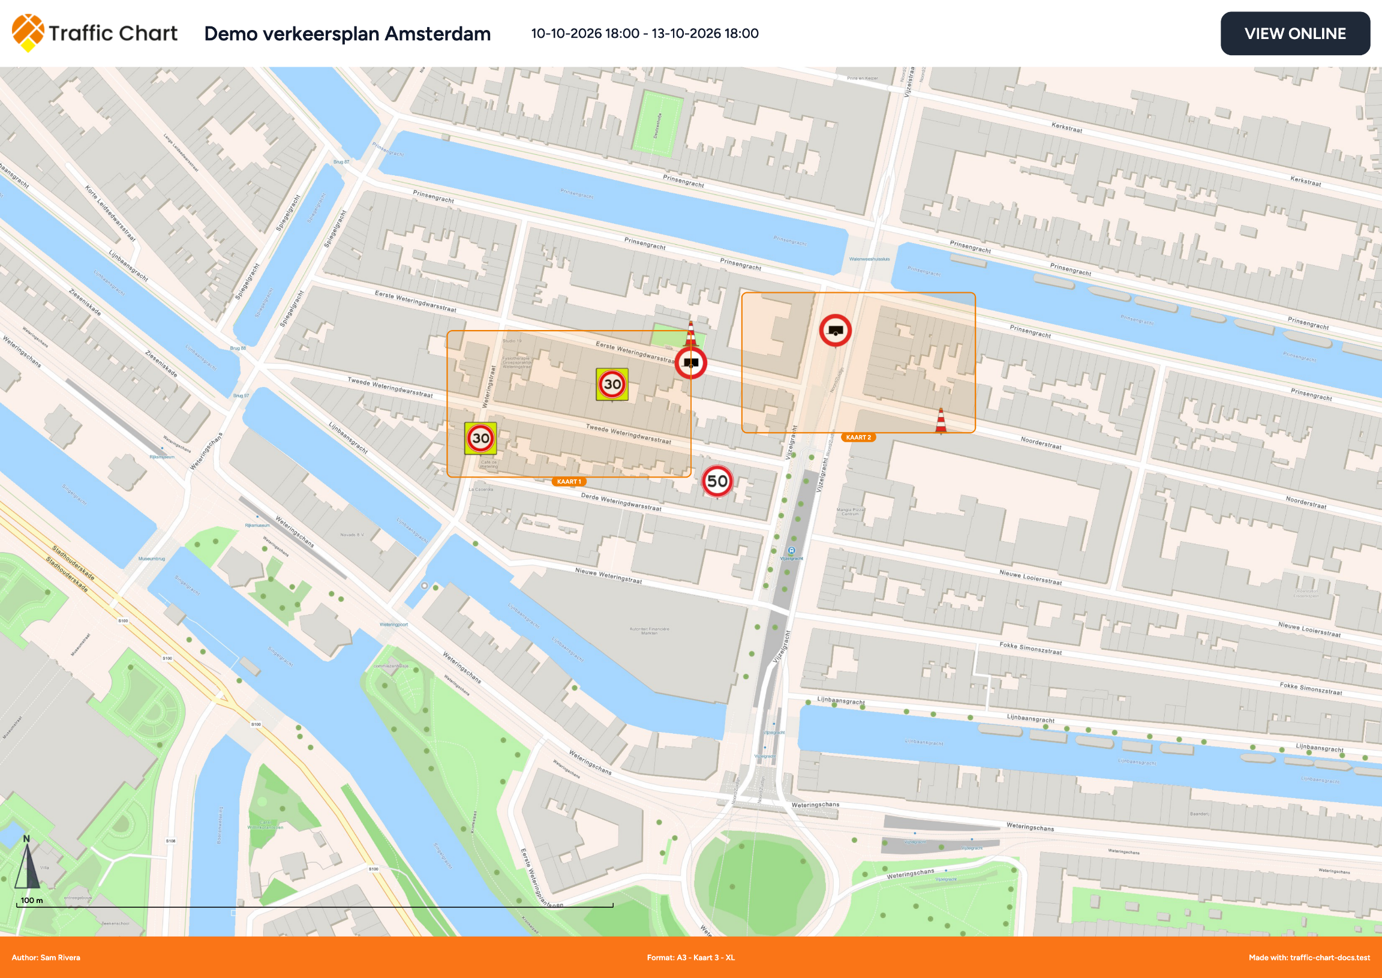Click the Museumbrug label

point(152,559)
